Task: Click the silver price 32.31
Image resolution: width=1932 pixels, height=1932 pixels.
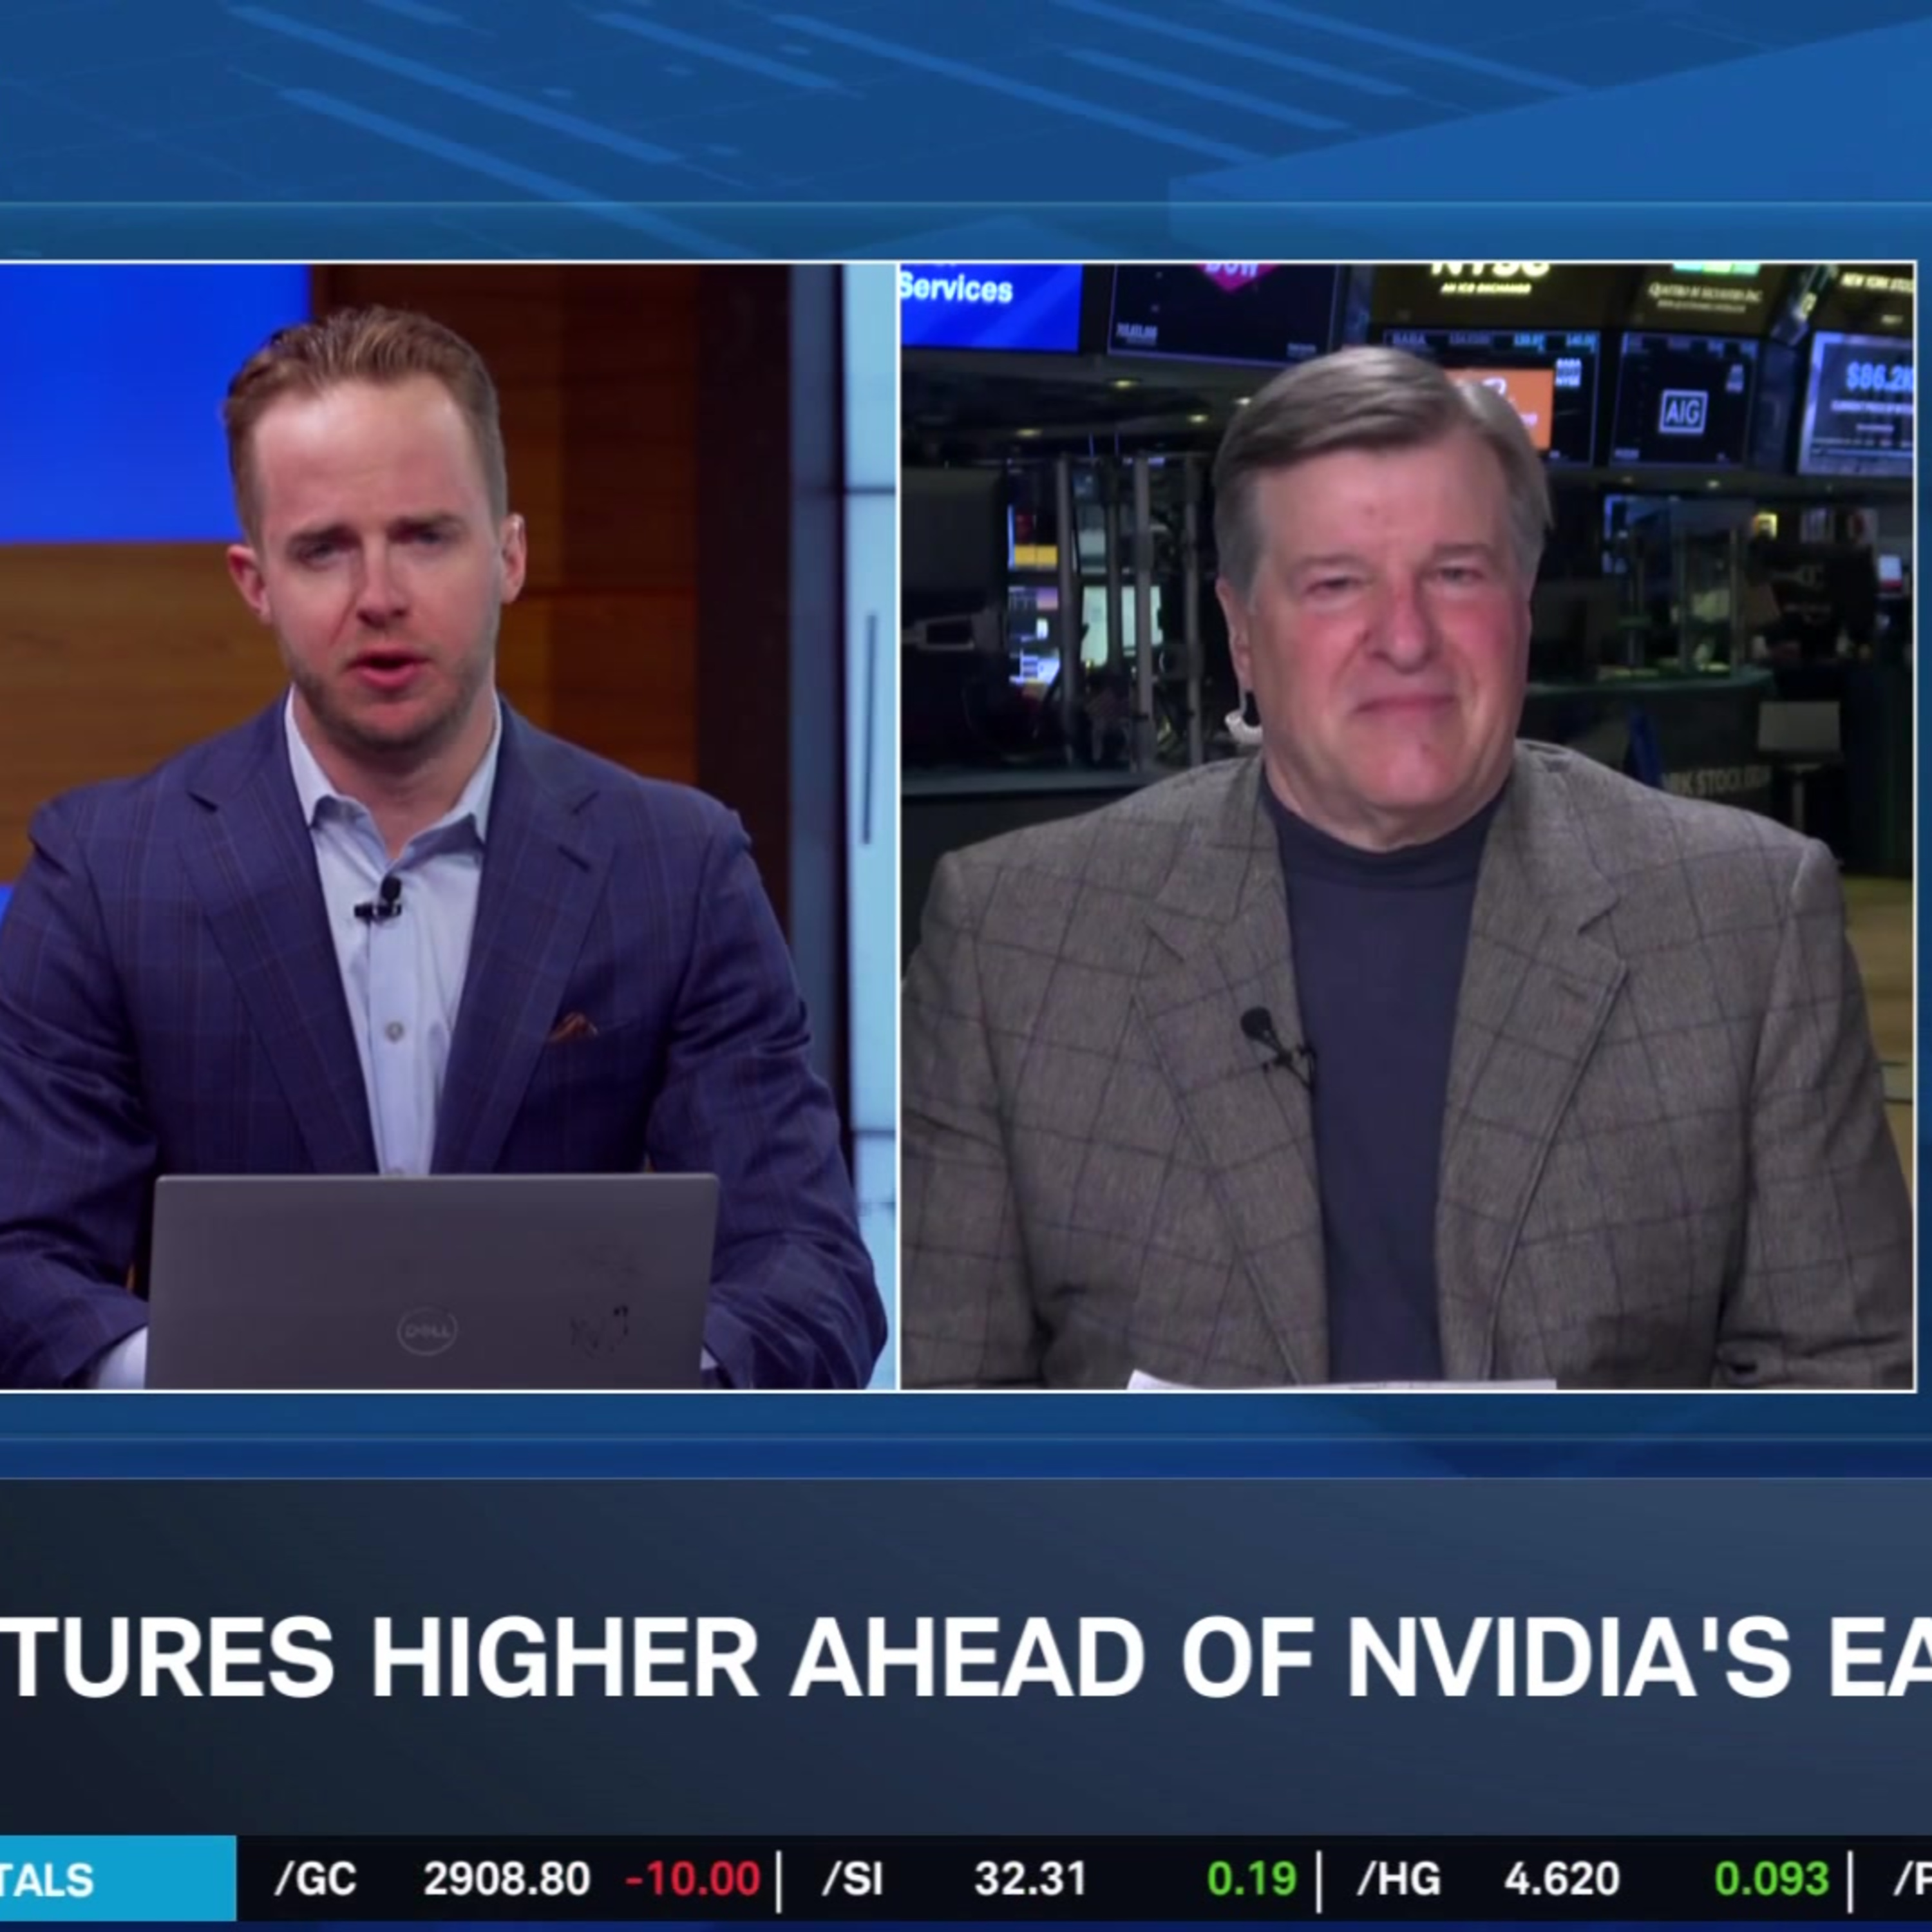Action: pos(1030,1879)
